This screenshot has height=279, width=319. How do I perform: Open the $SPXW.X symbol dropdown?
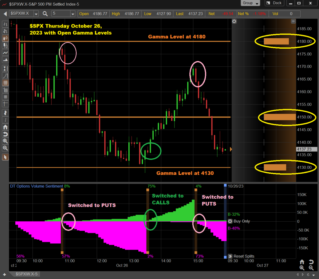click(x=36, y=14)
